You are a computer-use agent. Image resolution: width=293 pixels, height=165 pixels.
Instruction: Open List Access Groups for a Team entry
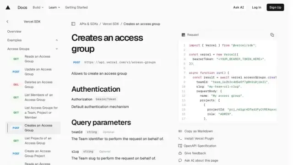(x=33, y=113)
